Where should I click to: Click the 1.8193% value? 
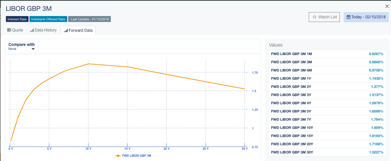[x=376, y=136]
